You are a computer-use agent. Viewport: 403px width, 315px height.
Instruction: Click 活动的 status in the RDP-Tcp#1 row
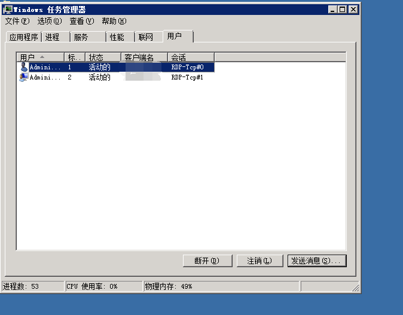99,77
